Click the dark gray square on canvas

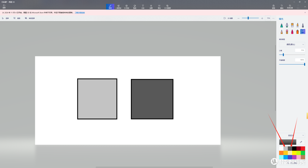click(152, 99)
